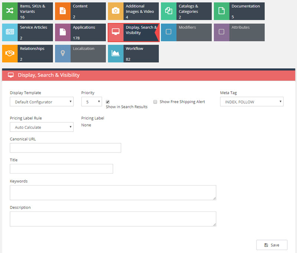The width and height of the screenshot is (297, 253).
Task: Click the Keywords field resize handle
Action: click(215, 198)
